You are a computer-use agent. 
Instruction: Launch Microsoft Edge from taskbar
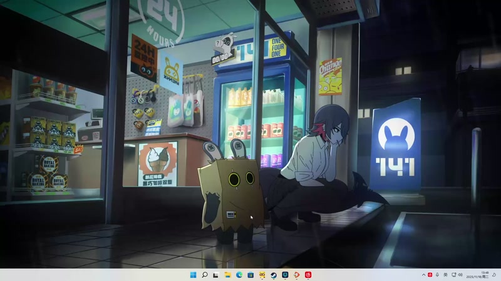[x=239, y=275]
